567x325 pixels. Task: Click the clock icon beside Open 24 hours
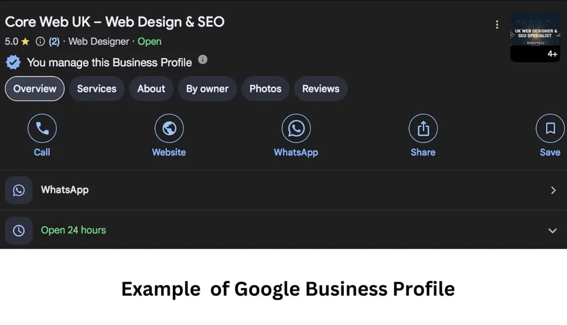(x=18, y=231)
